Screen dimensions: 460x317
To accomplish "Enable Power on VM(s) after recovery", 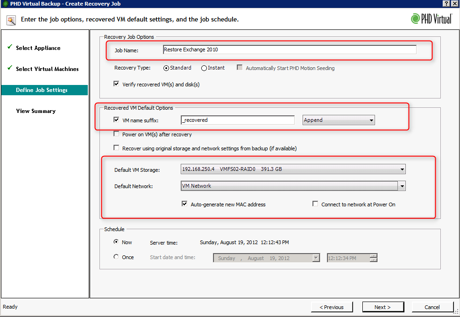I will (116, 134).
